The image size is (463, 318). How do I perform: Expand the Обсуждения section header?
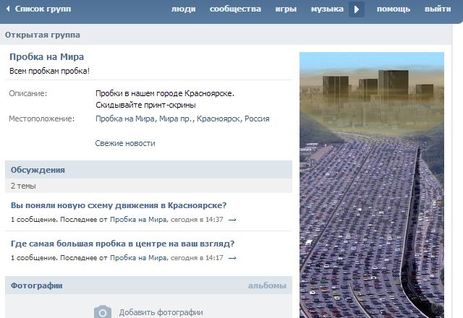[38, 170]
